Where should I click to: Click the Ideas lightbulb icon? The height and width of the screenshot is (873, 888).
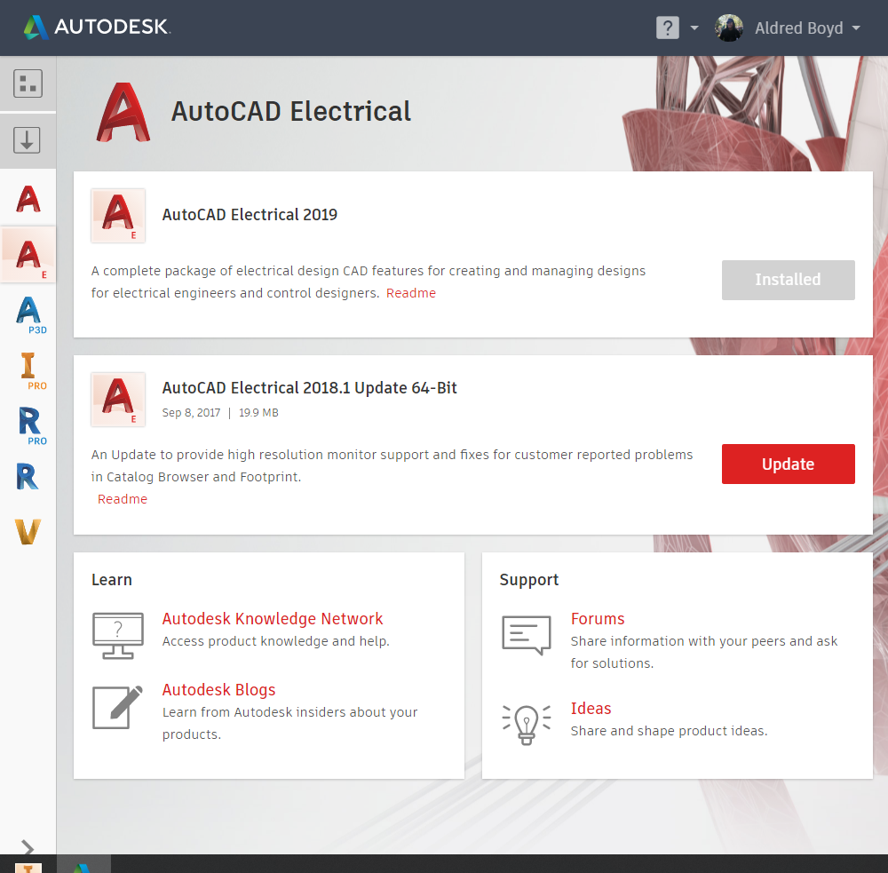click(x=526, y=723)
